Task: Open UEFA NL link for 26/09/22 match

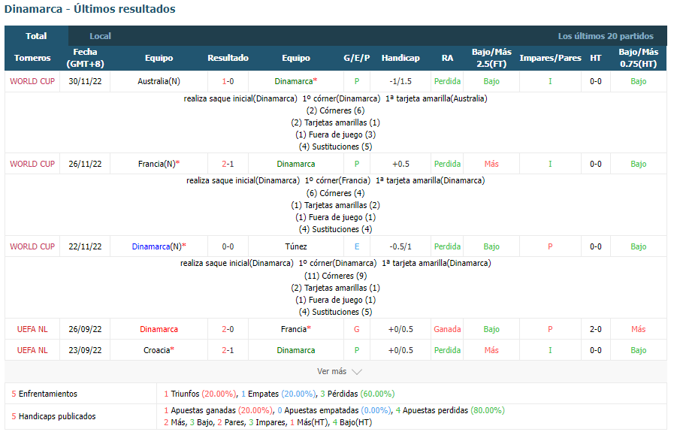Action: 32,329
